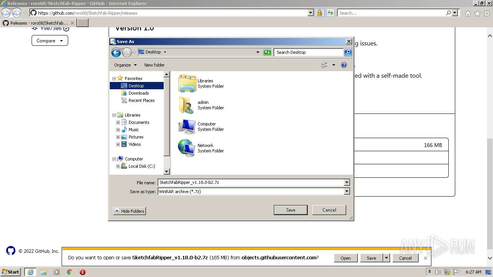Change view icon in Save As toolbar
This screenshot has height=277, width=493.
(324, 65)
